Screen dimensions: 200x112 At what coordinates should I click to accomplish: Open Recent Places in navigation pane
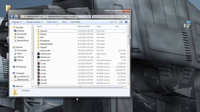[23, 41]
